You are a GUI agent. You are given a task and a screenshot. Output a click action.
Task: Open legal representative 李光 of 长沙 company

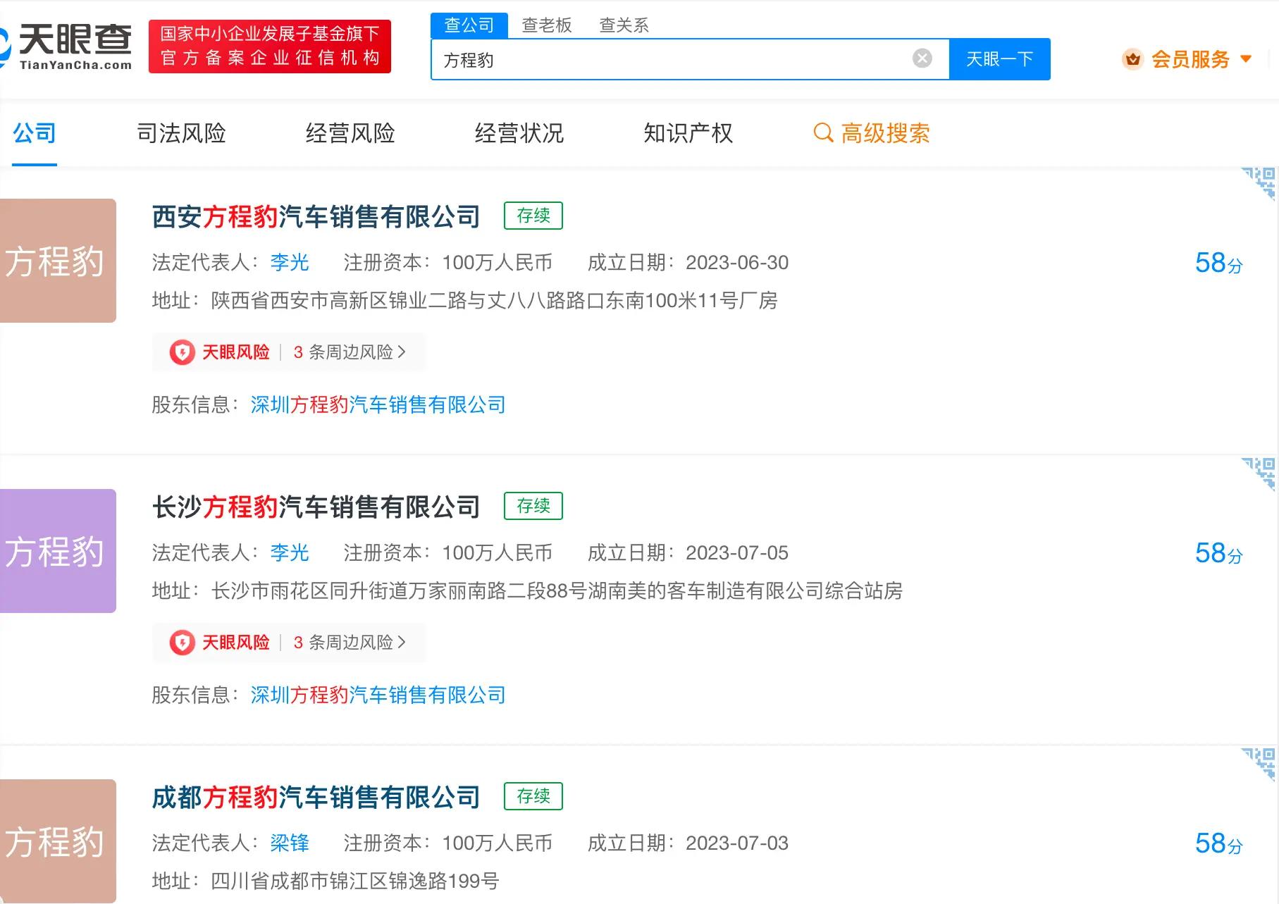point(290,552)
